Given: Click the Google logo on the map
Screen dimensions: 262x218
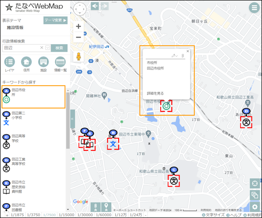Looking at the screenshot, I should point(81,201).
